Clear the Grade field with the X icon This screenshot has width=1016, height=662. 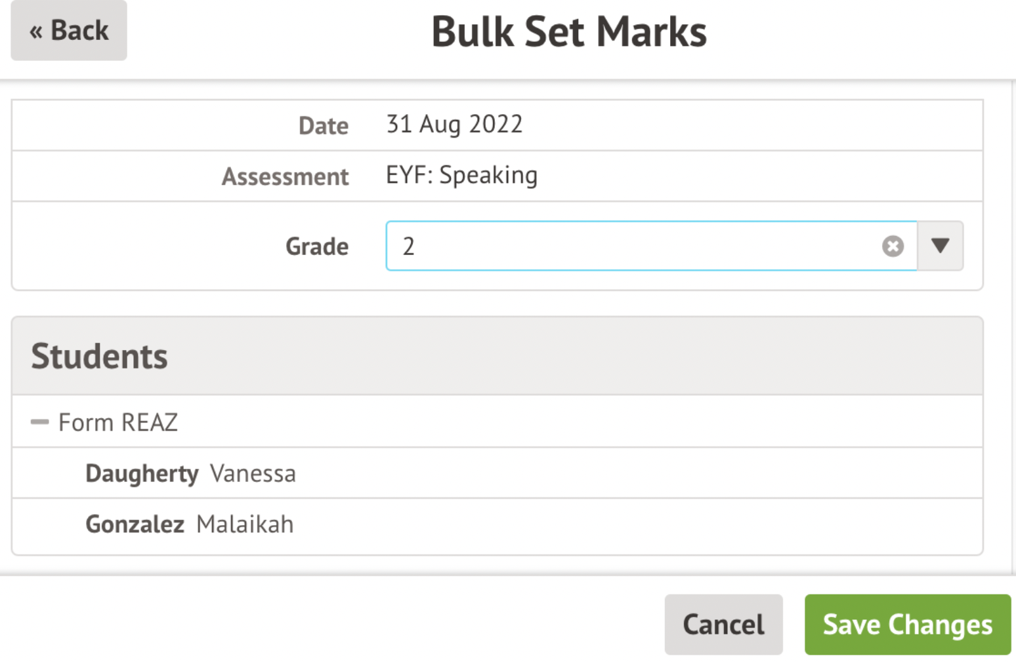893,246
